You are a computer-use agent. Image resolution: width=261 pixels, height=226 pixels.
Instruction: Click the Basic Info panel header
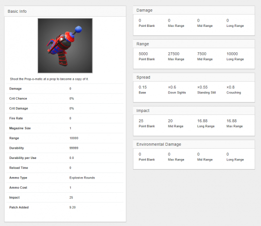pos(65,11)
